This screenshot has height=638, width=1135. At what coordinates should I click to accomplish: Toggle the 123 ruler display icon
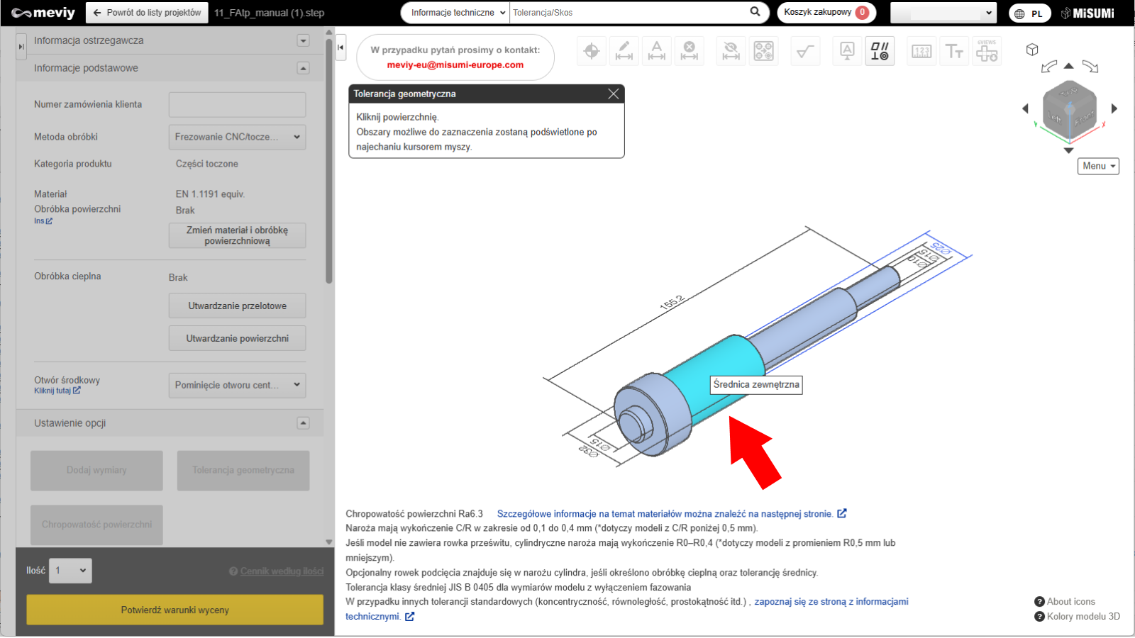pos(921,51)
